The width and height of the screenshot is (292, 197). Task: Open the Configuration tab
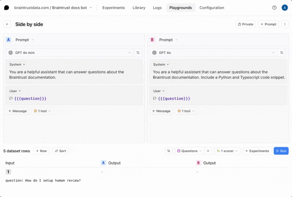click(212, 8)
